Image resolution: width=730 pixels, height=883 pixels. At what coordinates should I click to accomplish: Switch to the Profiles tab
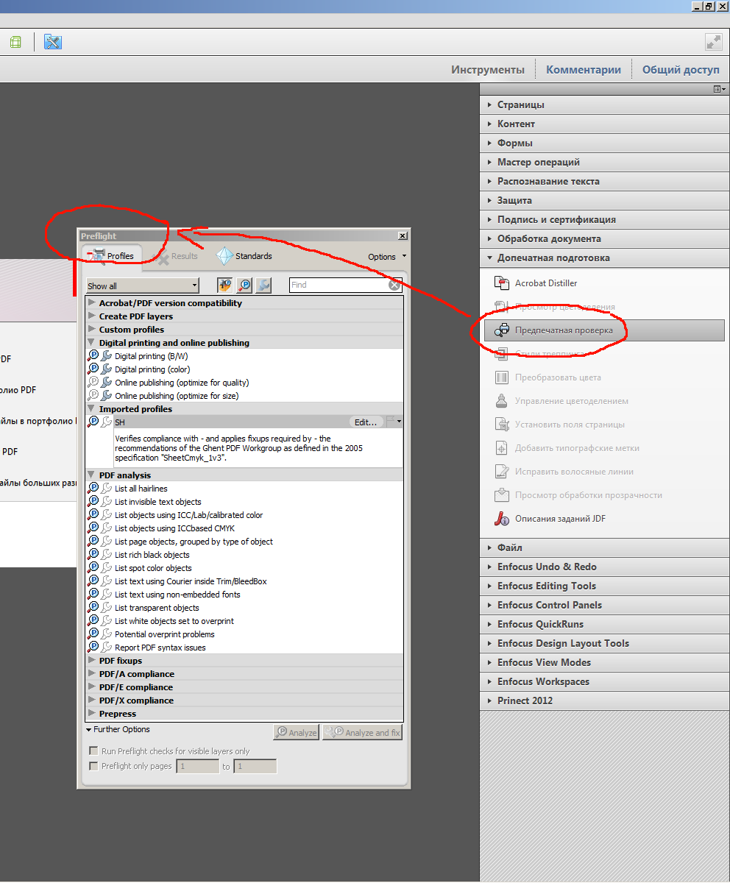[111, 256]
